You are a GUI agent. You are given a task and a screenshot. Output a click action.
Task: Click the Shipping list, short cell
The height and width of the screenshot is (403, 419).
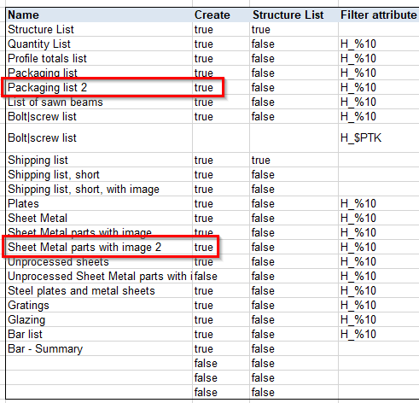pos(99,174)
